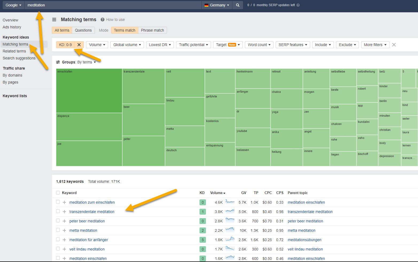Check the peter beer meditation row
The image size is (418, 262).
(58, 221)
